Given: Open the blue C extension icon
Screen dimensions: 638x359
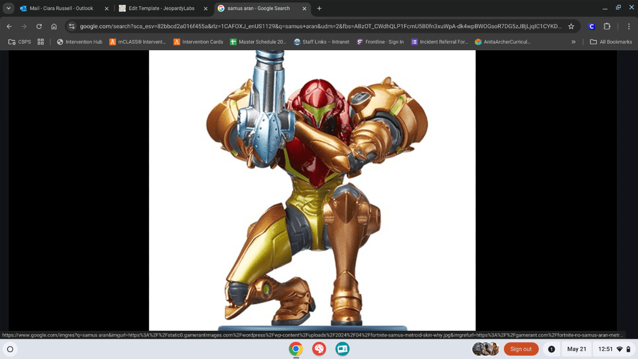Looking at the screenshot, I should 592,26.
